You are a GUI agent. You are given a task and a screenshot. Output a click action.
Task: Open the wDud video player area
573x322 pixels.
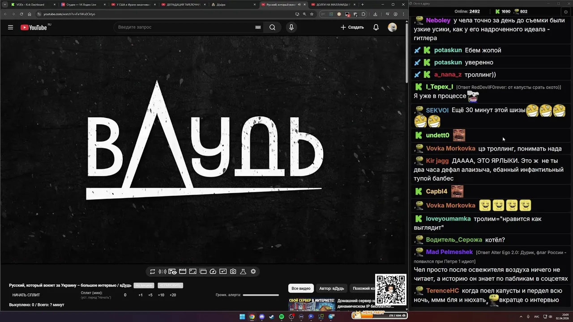click(x=203, y=150)
